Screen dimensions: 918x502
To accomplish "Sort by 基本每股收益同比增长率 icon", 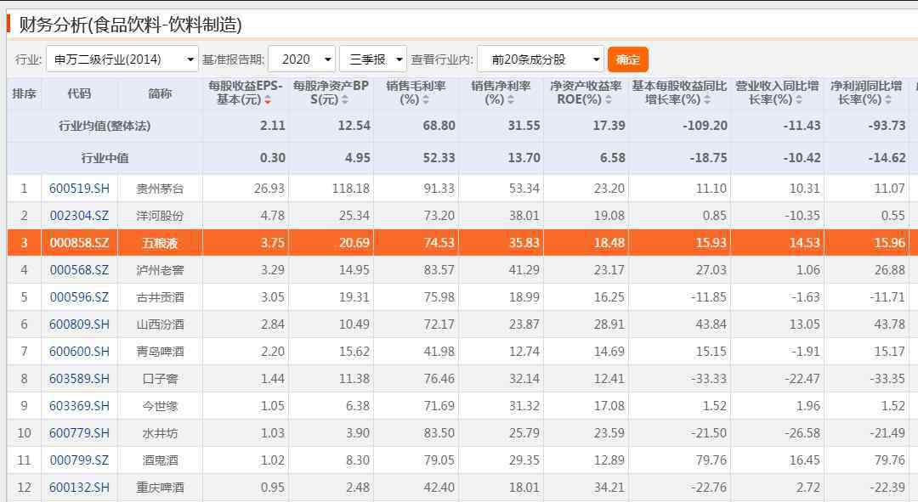I will click(x=707, y=100).
